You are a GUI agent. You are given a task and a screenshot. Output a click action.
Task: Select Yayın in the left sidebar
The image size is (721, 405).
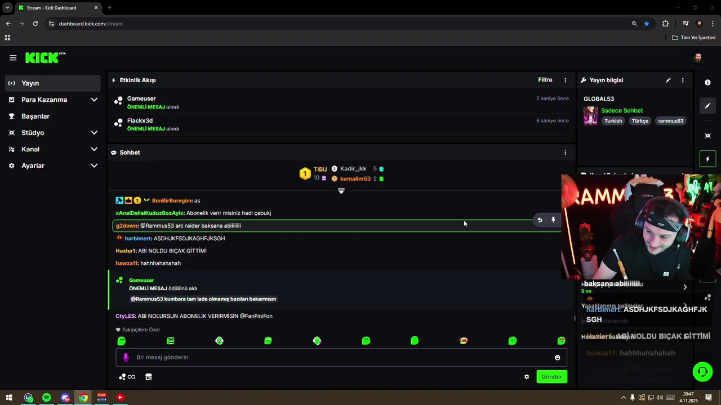(x=53, y=83)
